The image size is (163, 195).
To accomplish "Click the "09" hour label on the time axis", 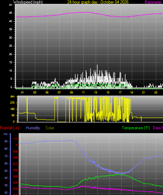I will (x=71, y=92).
